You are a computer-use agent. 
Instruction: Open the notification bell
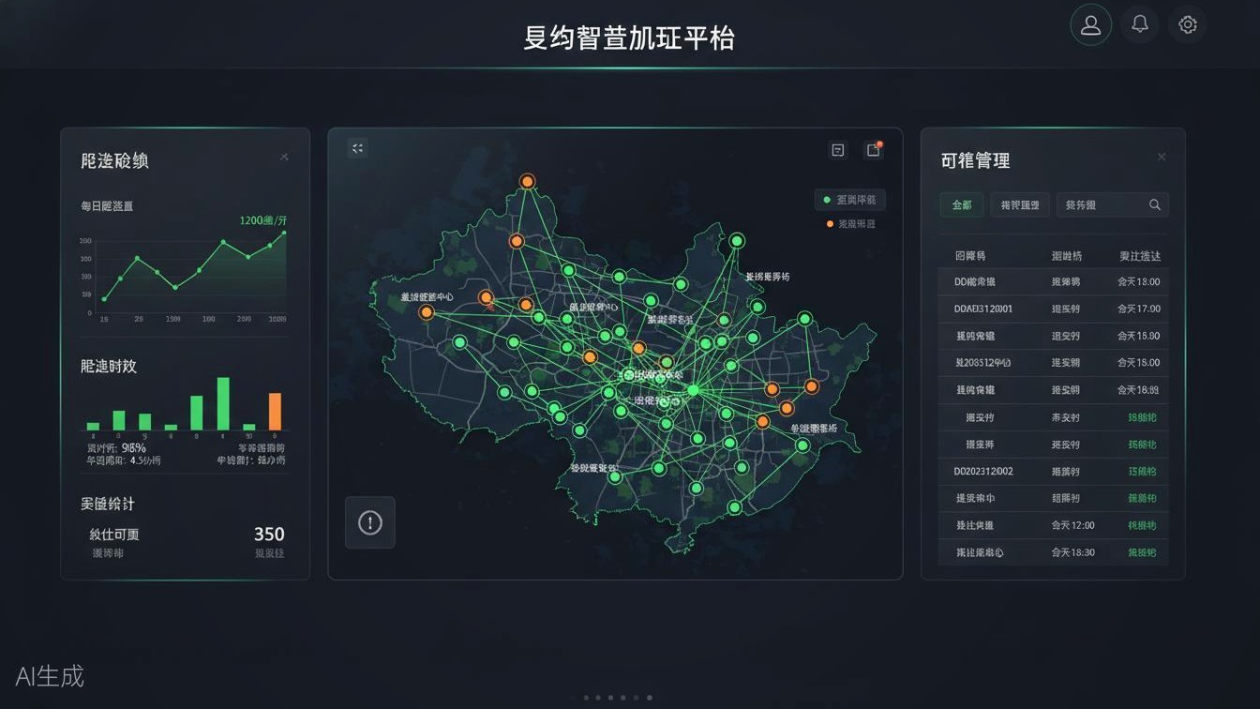[1140, 25]
